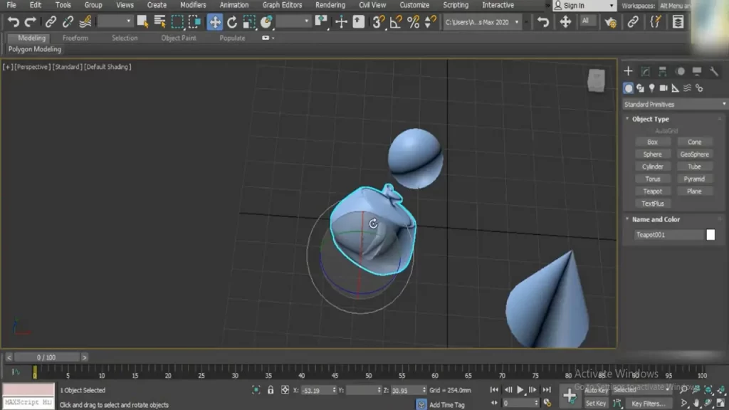729x410 pixels.
Task: Select the Cameras category icon
Action: pos(664,88)
